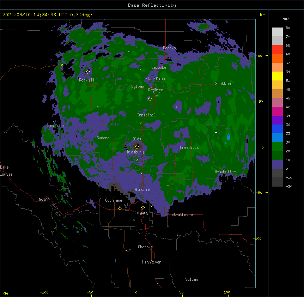The width and height of the screenshot is (304, 297).
Task: Pick the yellow 51-54 dBZ legend color
Action: (x=277, y=76)
